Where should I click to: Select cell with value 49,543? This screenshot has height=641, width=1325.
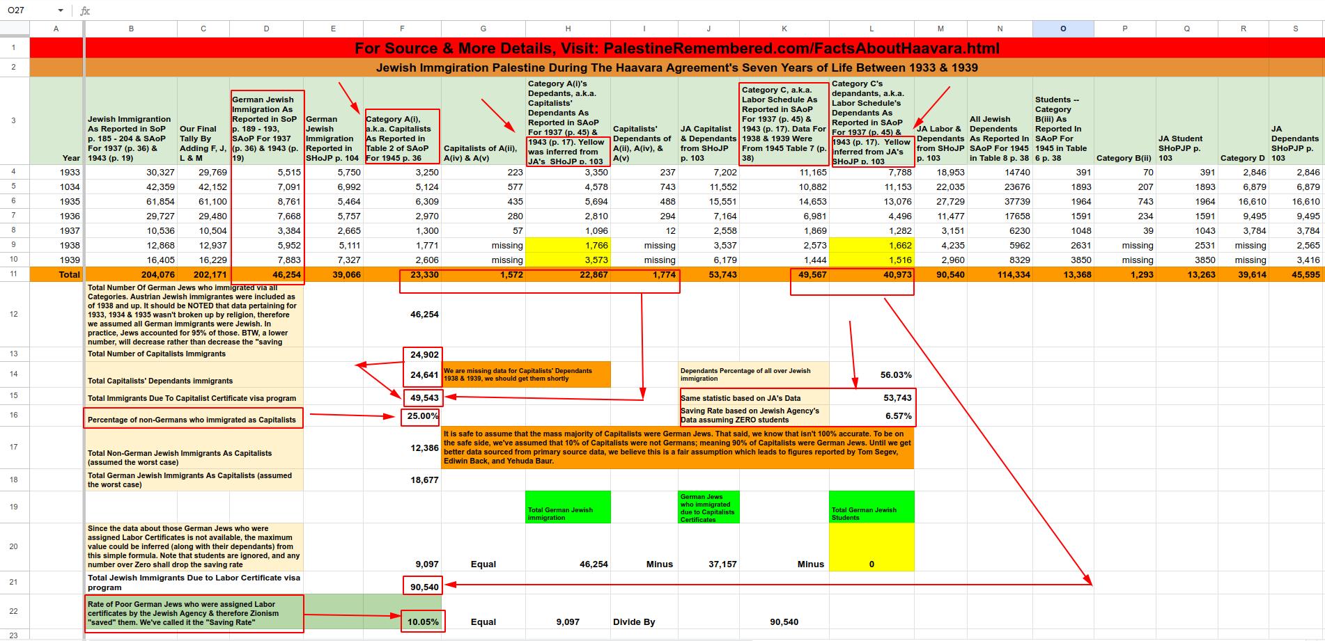(x=402, y=397)
